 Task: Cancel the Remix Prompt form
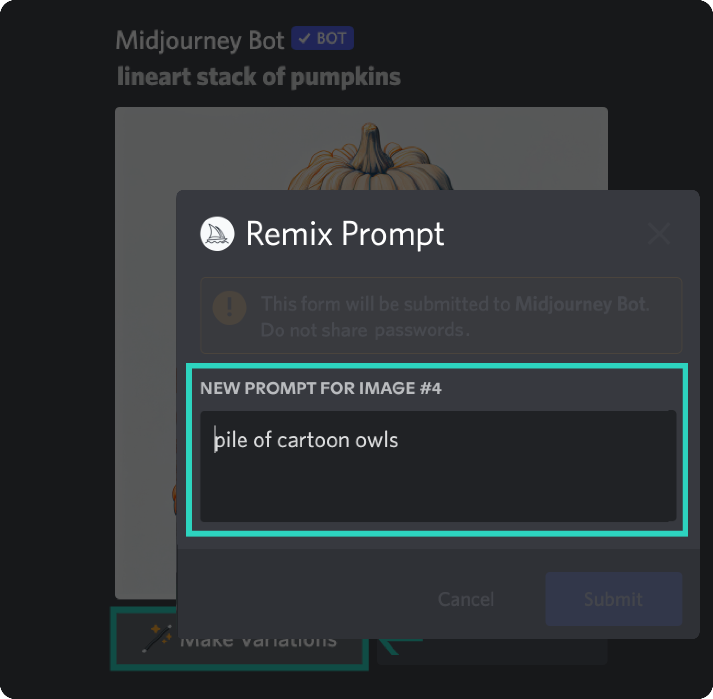coord(466,599)
